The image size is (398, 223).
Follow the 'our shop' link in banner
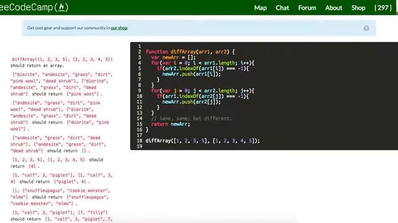click(119, 28)
